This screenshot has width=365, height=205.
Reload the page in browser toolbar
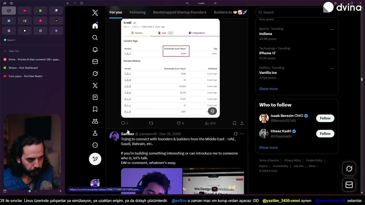(82, 3)
